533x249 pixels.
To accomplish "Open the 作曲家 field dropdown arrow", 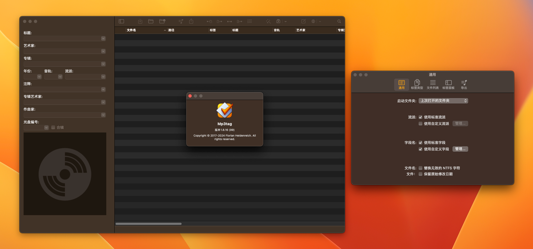I will coord(103,115).
